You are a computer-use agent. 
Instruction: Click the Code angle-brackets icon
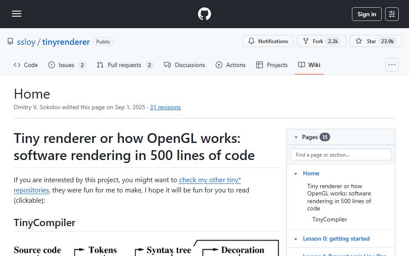click(17, 65)
